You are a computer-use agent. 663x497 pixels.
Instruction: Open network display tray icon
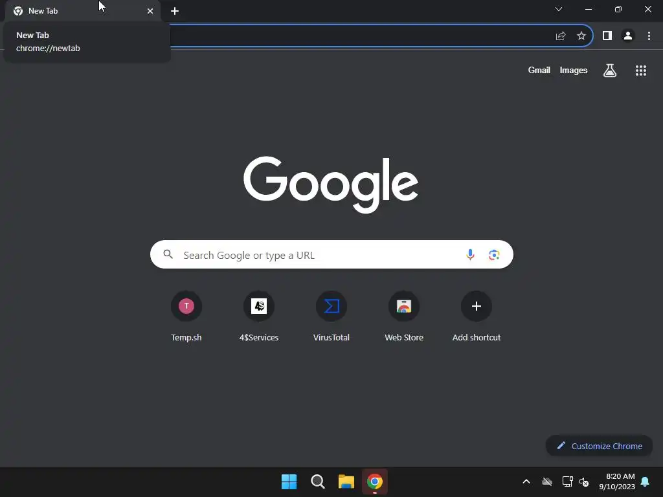[567, 481]
